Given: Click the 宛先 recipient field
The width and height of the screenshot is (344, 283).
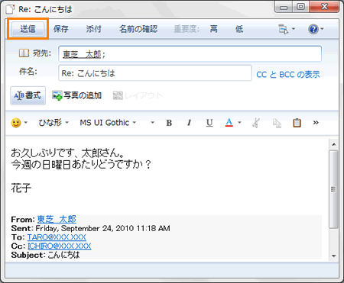Looking at the screenshot, I should click(190, 54).
